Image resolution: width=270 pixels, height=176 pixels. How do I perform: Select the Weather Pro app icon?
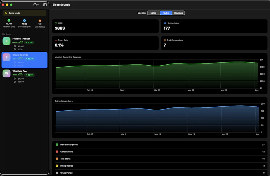6,73
